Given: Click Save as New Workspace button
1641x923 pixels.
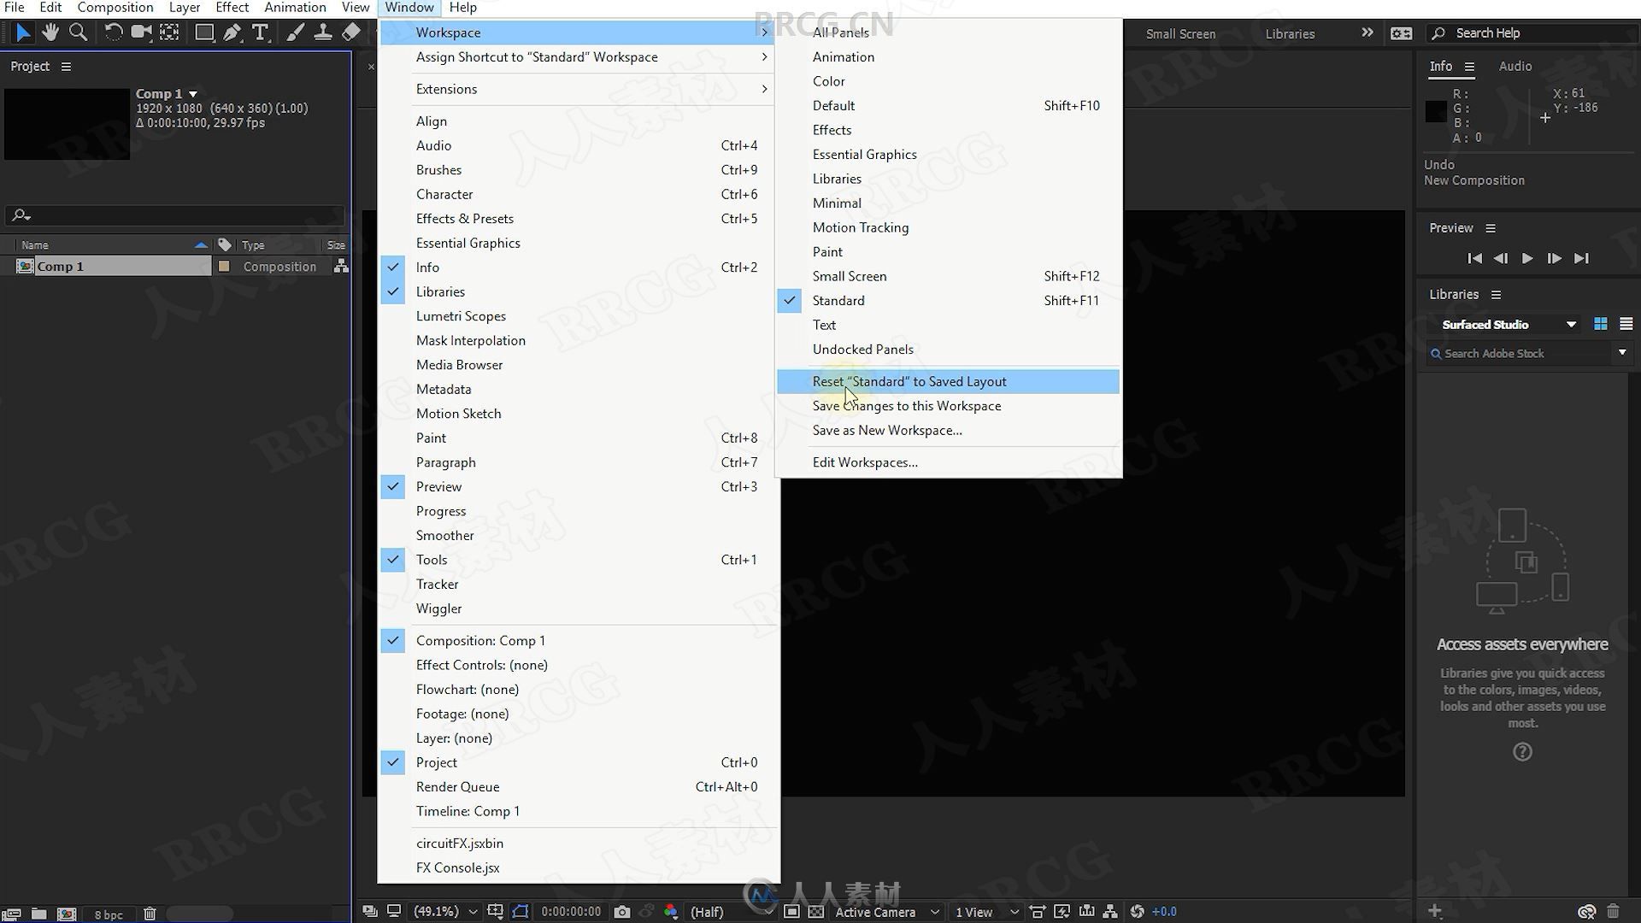Looking at the screenshot, I should click(x=888, y=429).
